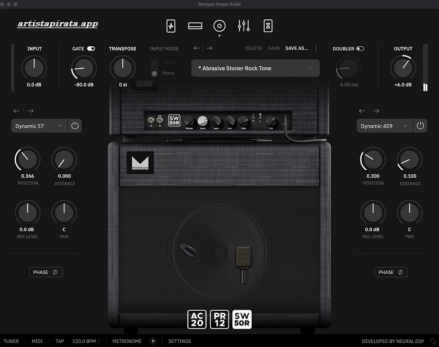
Task: Click the SW 50R badge on amp head
Action: coord(174,121)
